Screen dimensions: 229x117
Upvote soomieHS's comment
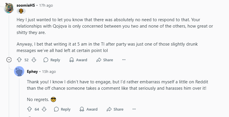(19, 60)
